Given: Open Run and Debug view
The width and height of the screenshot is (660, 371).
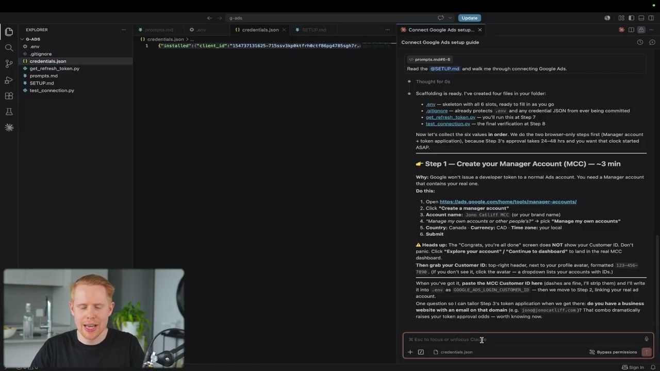Looking at the screenshot, I should [9, 80].
